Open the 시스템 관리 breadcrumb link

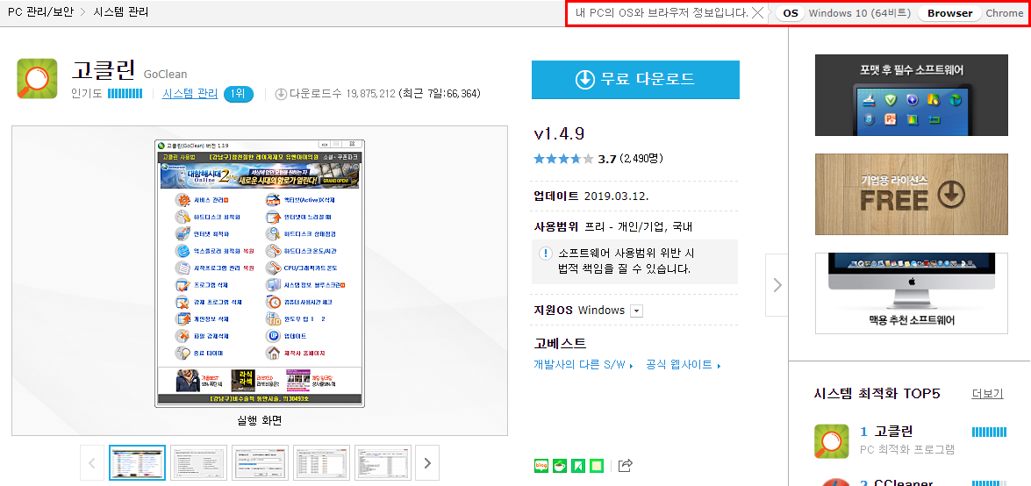(121, 12)
